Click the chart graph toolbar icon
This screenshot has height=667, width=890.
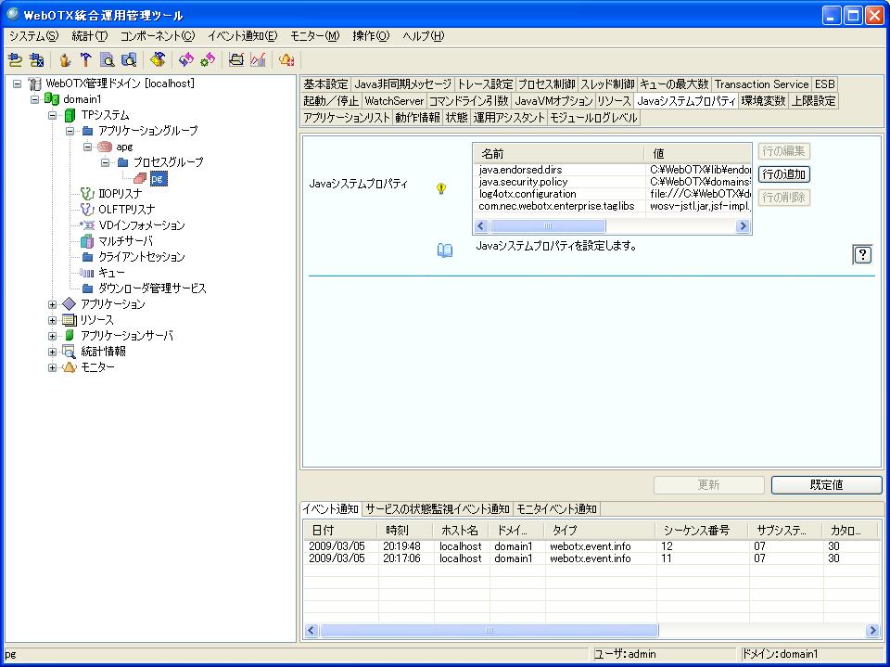[x=258, y=60]
